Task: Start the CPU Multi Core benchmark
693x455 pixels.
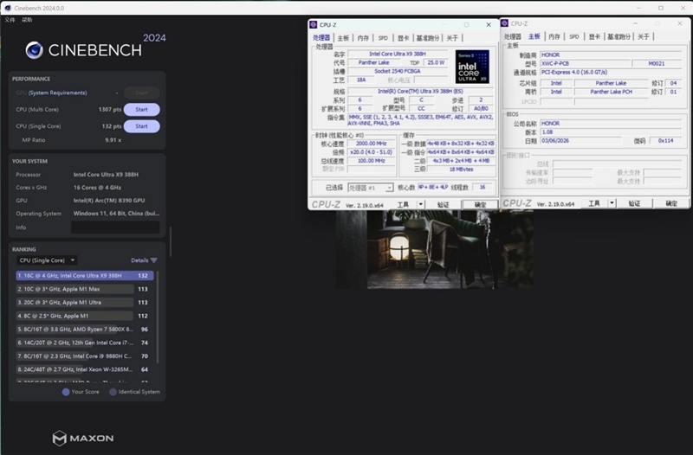Action: click(x=141, y=110)
